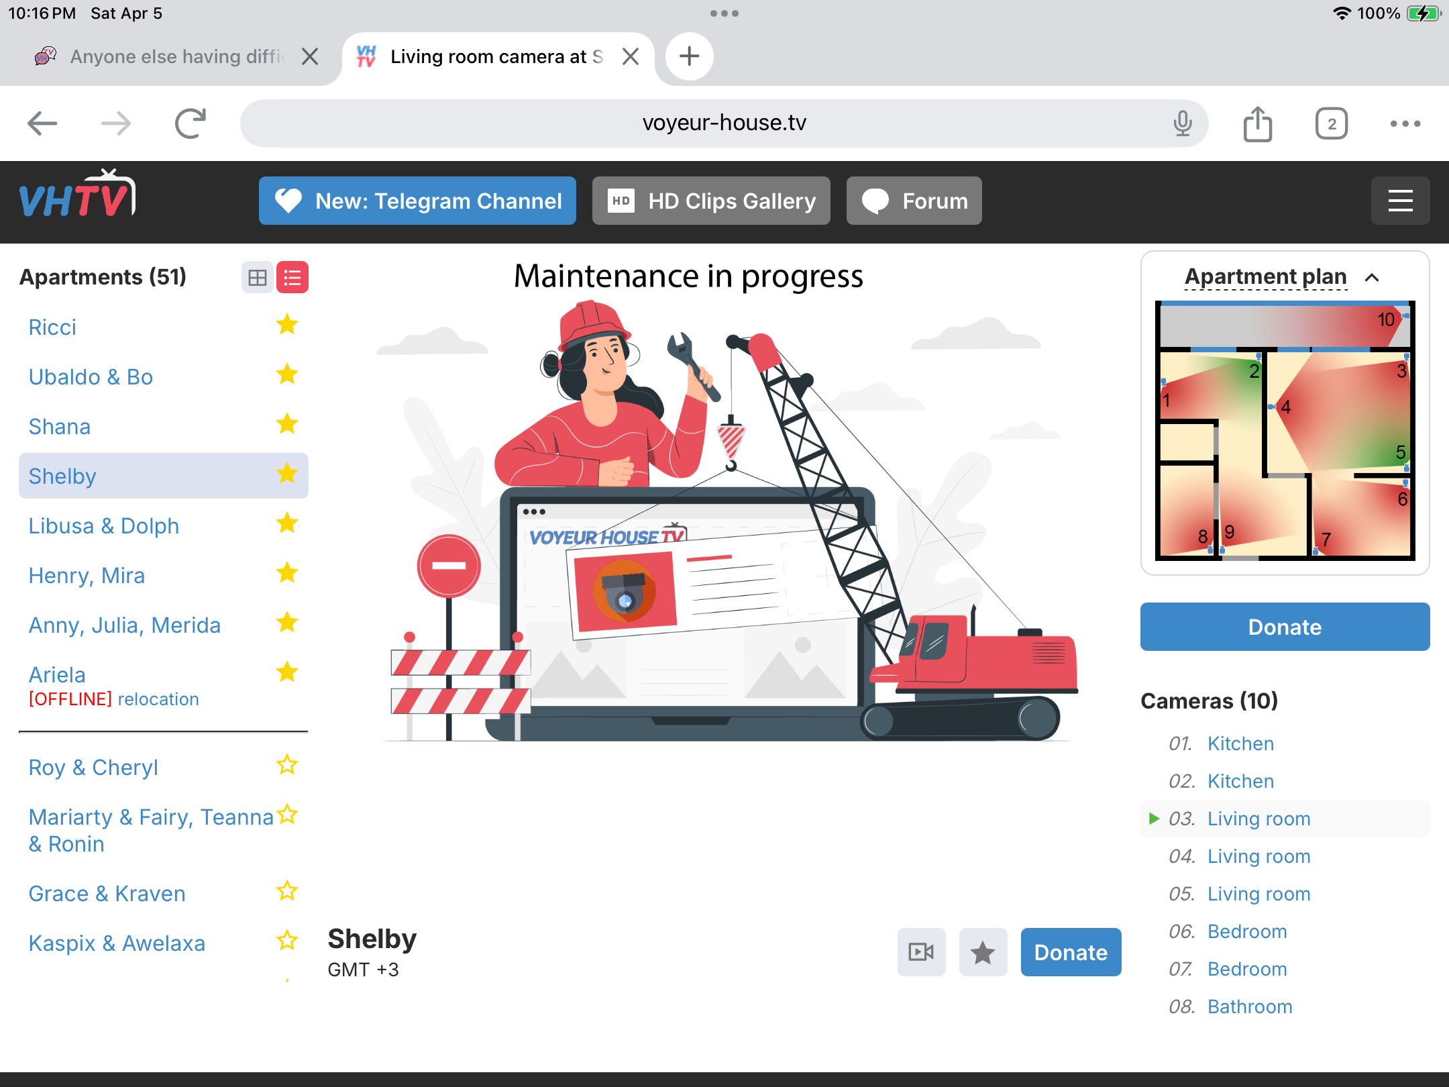
Task: Open Shana apartment
Action: 59,427
